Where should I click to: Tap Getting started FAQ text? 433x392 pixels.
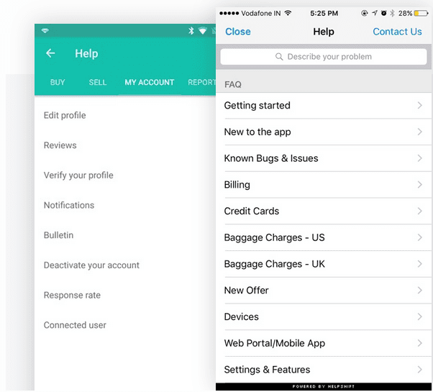coord(257,106)
